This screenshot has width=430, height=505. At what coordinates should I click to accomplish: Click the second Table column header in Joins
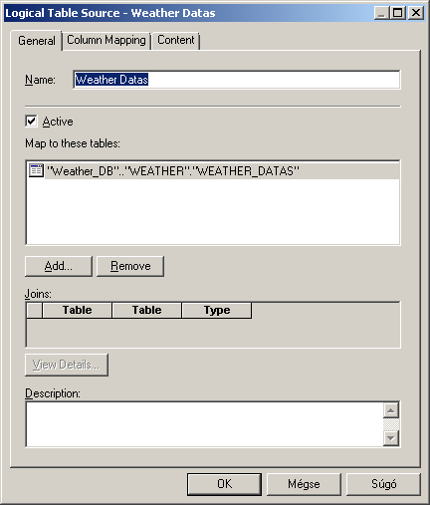pyautogui.click(x=147, y=310)
